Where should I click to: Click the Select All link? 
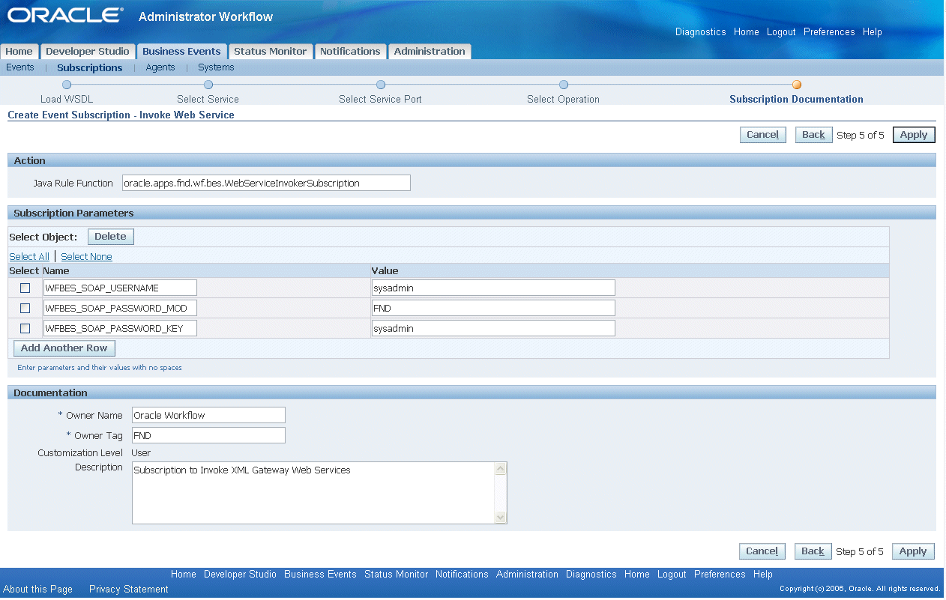(29, 257)
